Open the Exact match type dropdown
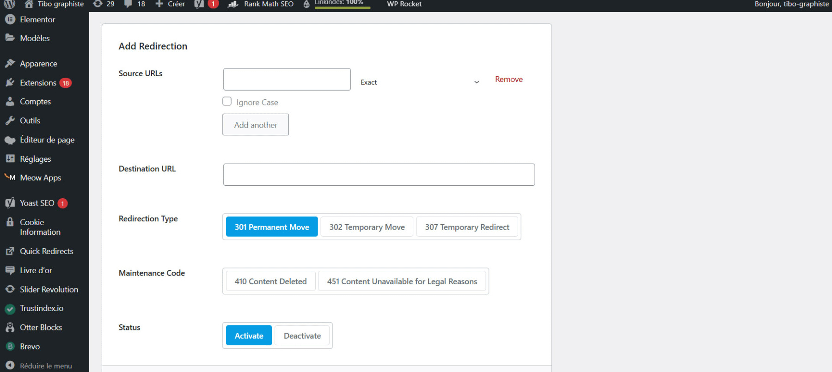832x372 pixels. point(420,82)
